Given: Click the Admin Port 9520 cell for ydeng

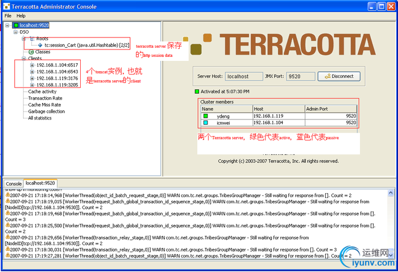Looking at the screenshot, I should click(x=331, y=116).
